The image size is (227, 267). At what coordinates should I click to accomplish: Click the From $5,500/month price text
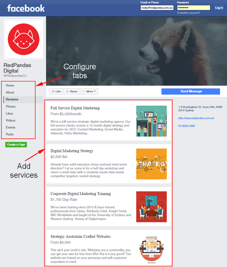click(66, 114)
